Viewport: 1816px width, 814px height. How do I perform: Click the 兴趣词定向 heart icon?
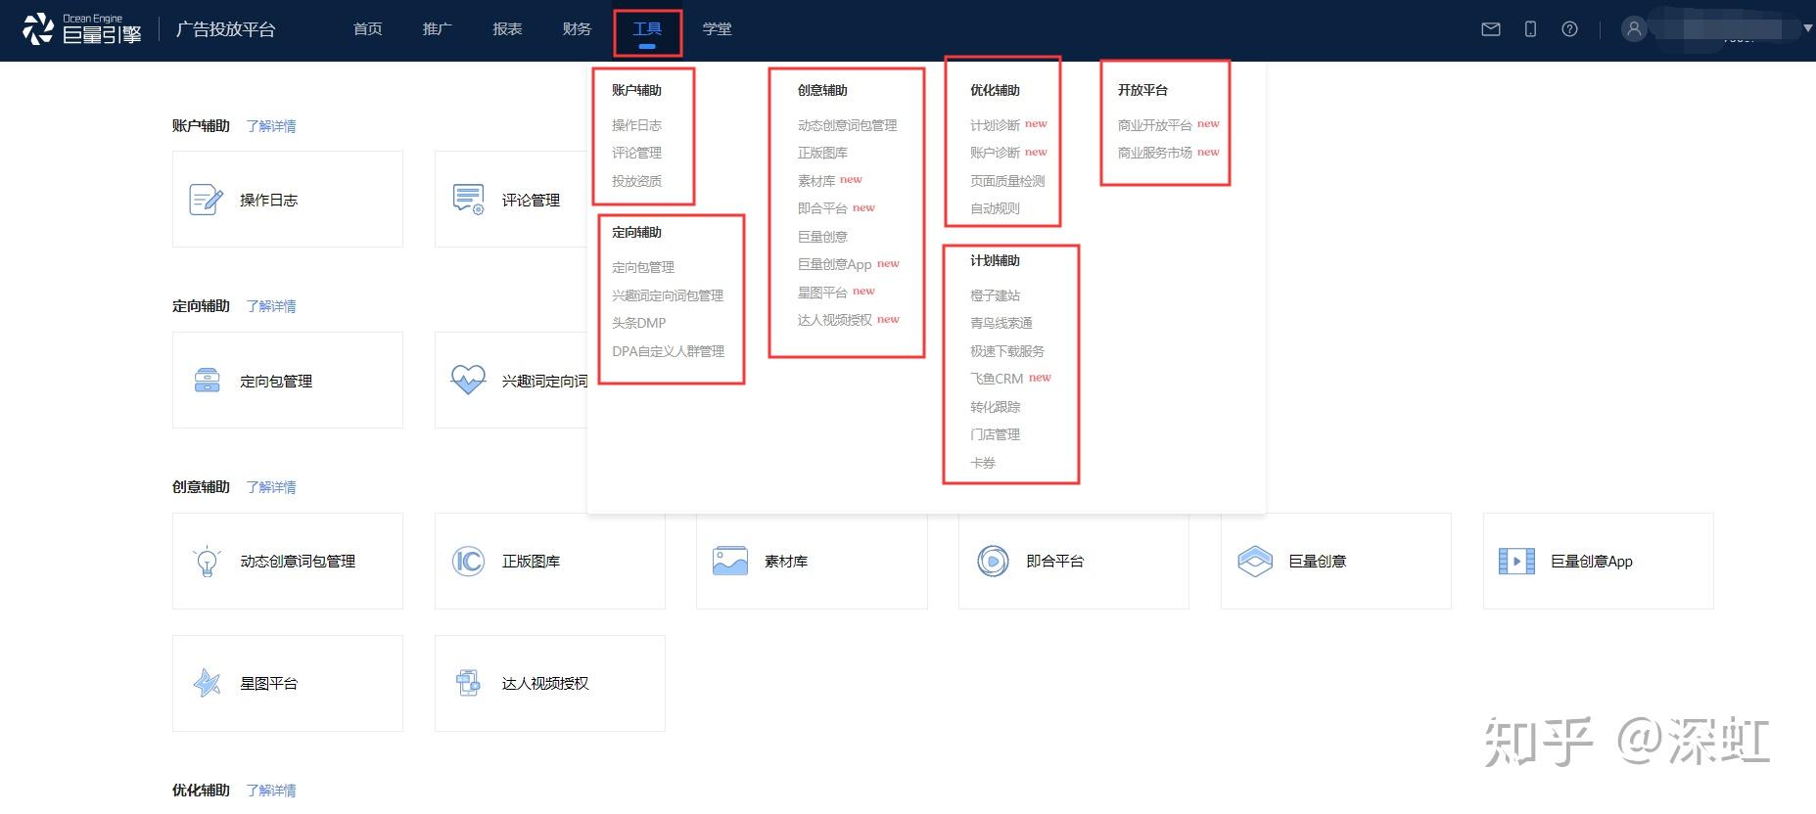point(468,380)
